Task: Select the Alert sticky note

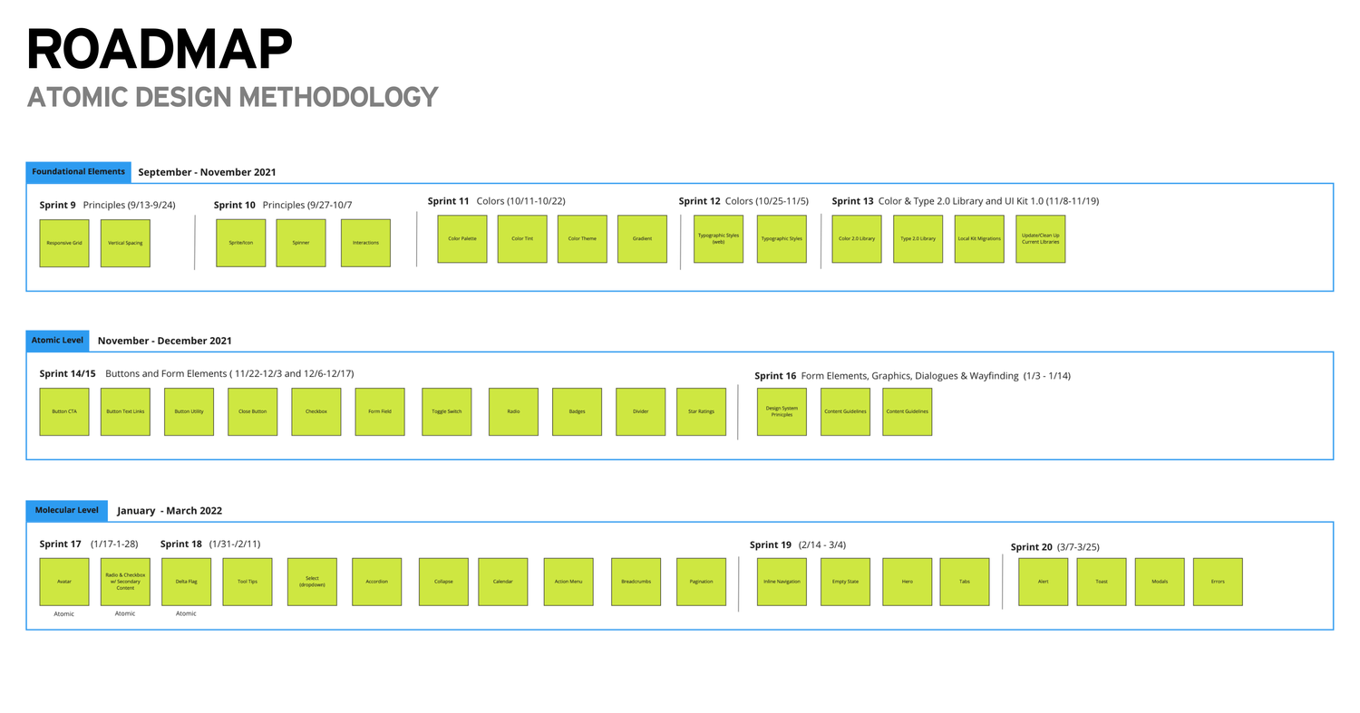Action: 1044,582
